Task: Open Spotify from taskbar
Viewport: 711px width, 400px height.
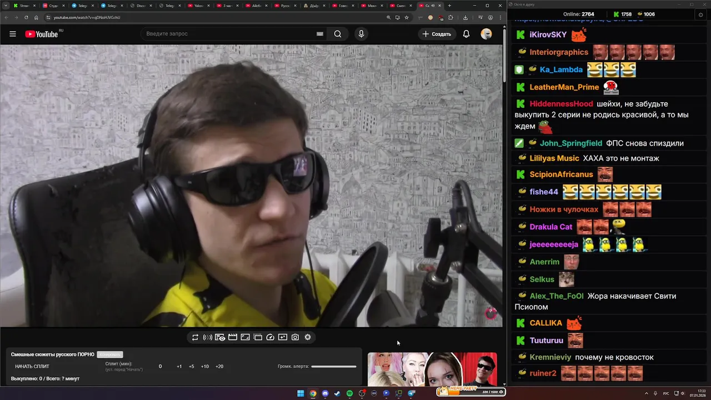Action: click(349, 393)
